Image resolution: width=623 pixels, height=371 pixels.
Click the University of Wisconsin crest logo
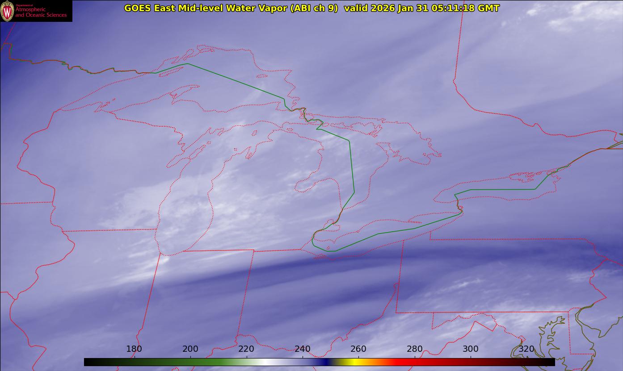7,11
